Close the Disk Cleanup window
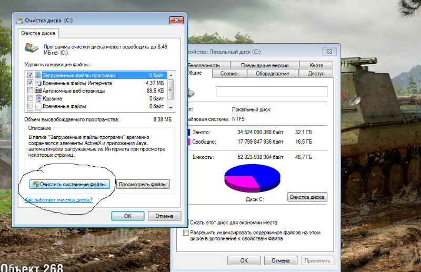Image resolution: width=421 pixels, height=272 pixels. pos(176,20)
